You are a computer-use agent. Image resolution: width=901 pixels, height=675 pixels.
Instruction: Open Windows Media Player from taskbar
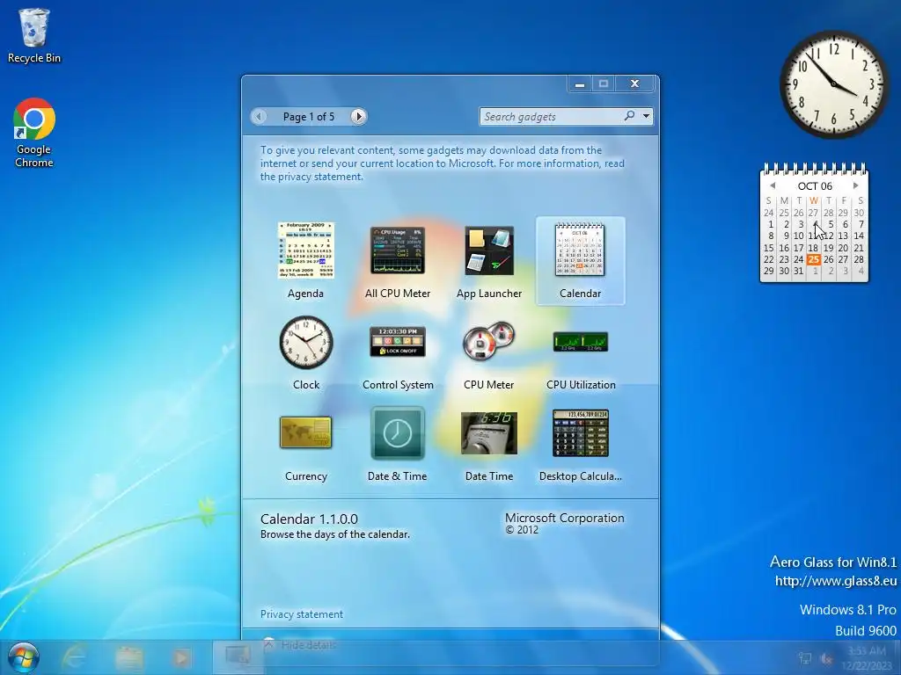coord(181,657)
